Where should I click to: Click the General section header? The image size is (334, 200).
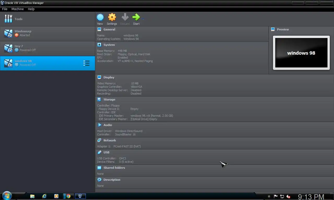pyautogui.click(x=109, y=29)
